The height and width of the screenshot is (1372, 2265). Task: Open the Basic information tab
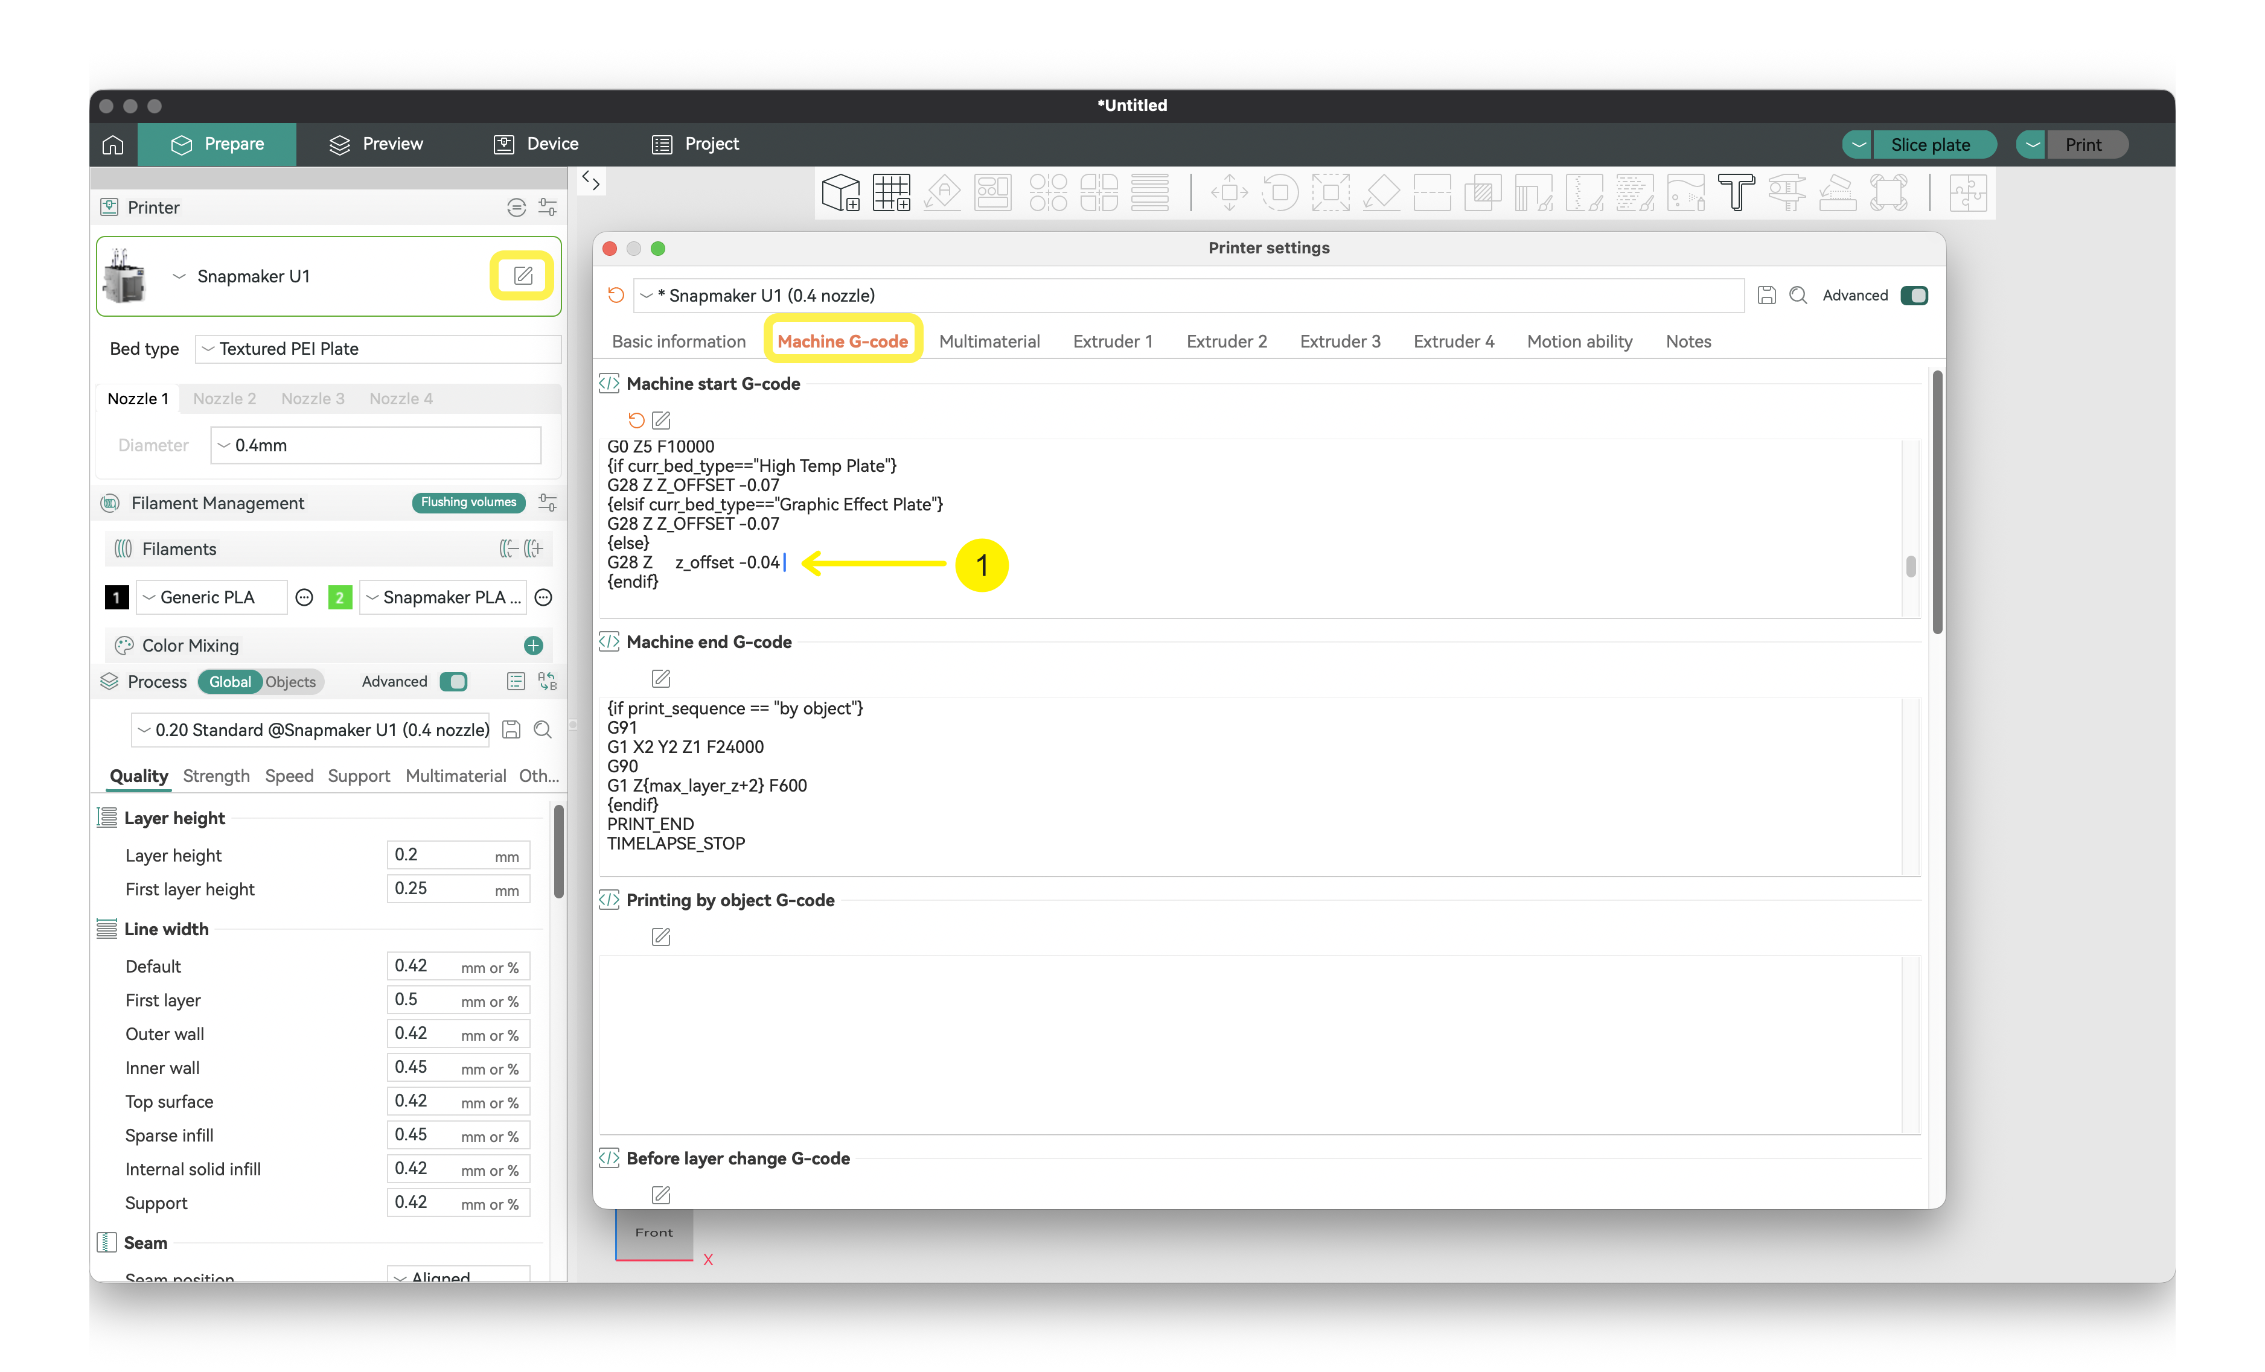(679, 342)
